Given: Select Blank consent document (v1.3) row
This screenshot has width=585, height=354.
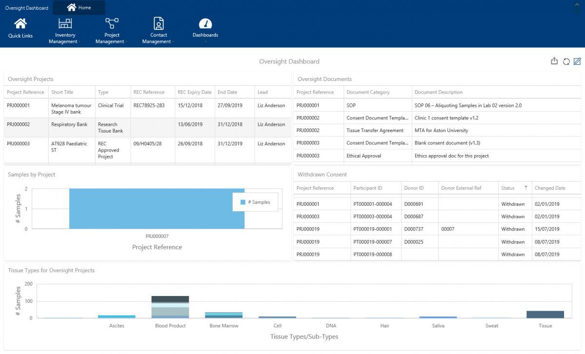Looking at the screenshot, I should 437,143.
